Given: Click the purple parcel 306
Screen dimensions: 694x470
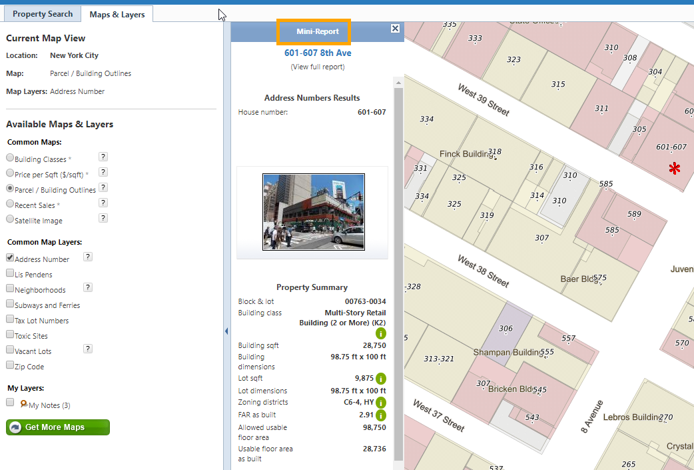Looking at the screenshot, I should tap(506, 328).
